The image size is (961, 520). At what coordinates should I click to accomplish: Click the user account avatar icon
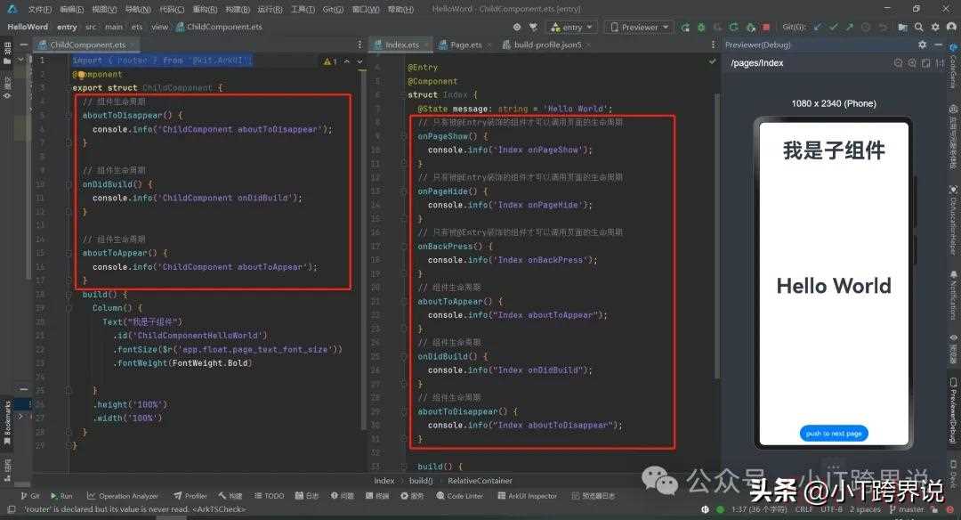(x=951, y=27)
